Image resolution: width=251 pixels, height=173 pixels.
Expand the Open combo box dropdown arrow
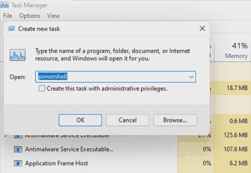pos(191,77)
